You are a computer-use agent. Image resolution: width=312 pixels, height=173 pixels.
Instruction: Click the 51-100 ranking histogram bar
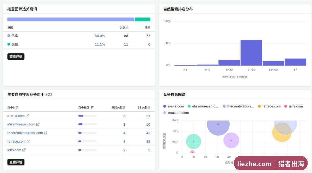click(x=273, y=63)
